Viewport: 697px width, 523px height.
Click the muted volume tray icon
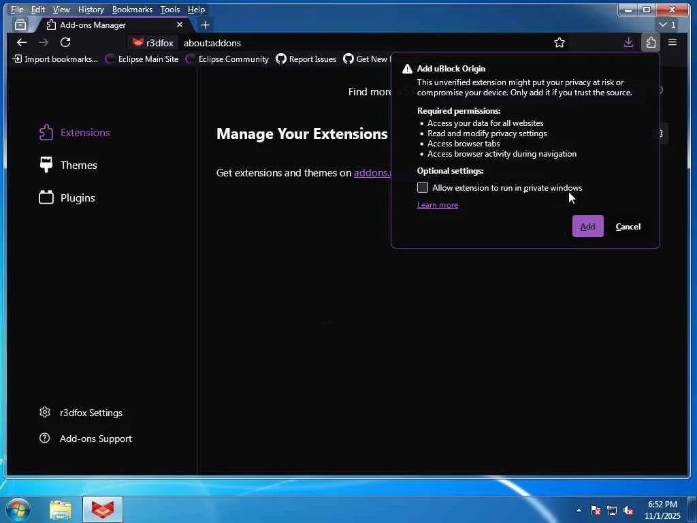coord(628,510)
